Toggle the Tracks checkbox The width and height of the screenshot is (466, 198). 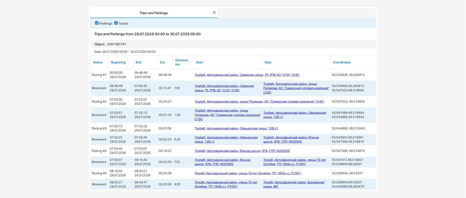(116, 23)
